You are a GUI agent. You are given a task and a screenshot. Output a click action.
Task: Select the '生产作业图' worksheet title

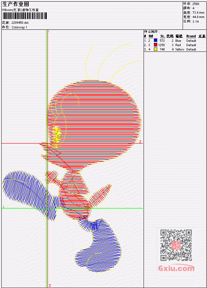(x=16, y=4)
